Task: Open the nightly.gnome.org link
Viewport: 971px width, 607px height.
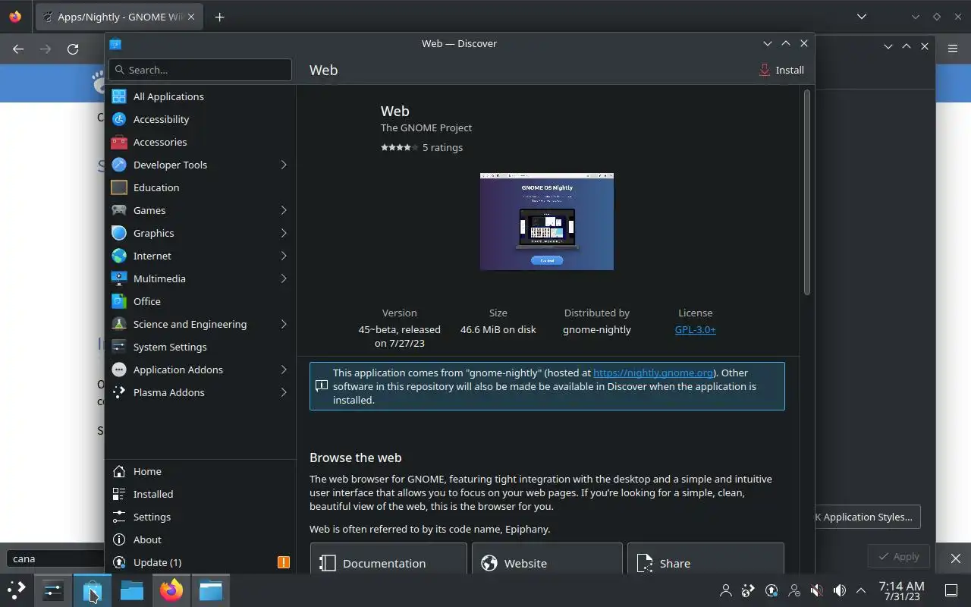Action: 653,373
